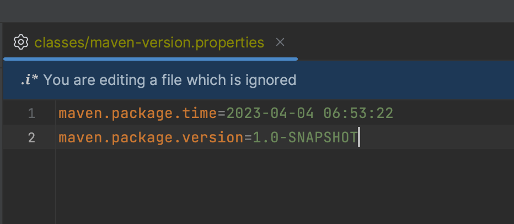Click the equals sign on line 1
Screen dimensions: 514x224
coord(222,114)
